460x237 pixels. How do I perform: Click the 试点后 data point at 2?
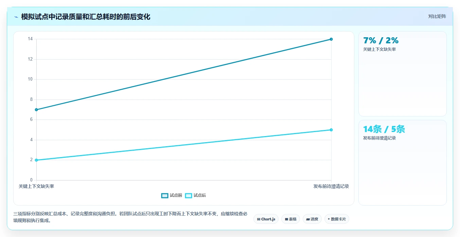pos(36,160)
